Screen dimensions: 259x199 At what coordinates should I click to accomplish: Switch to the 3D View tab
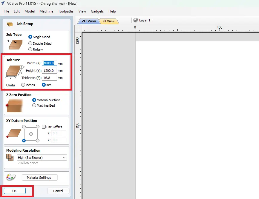(x=108, y=21)
